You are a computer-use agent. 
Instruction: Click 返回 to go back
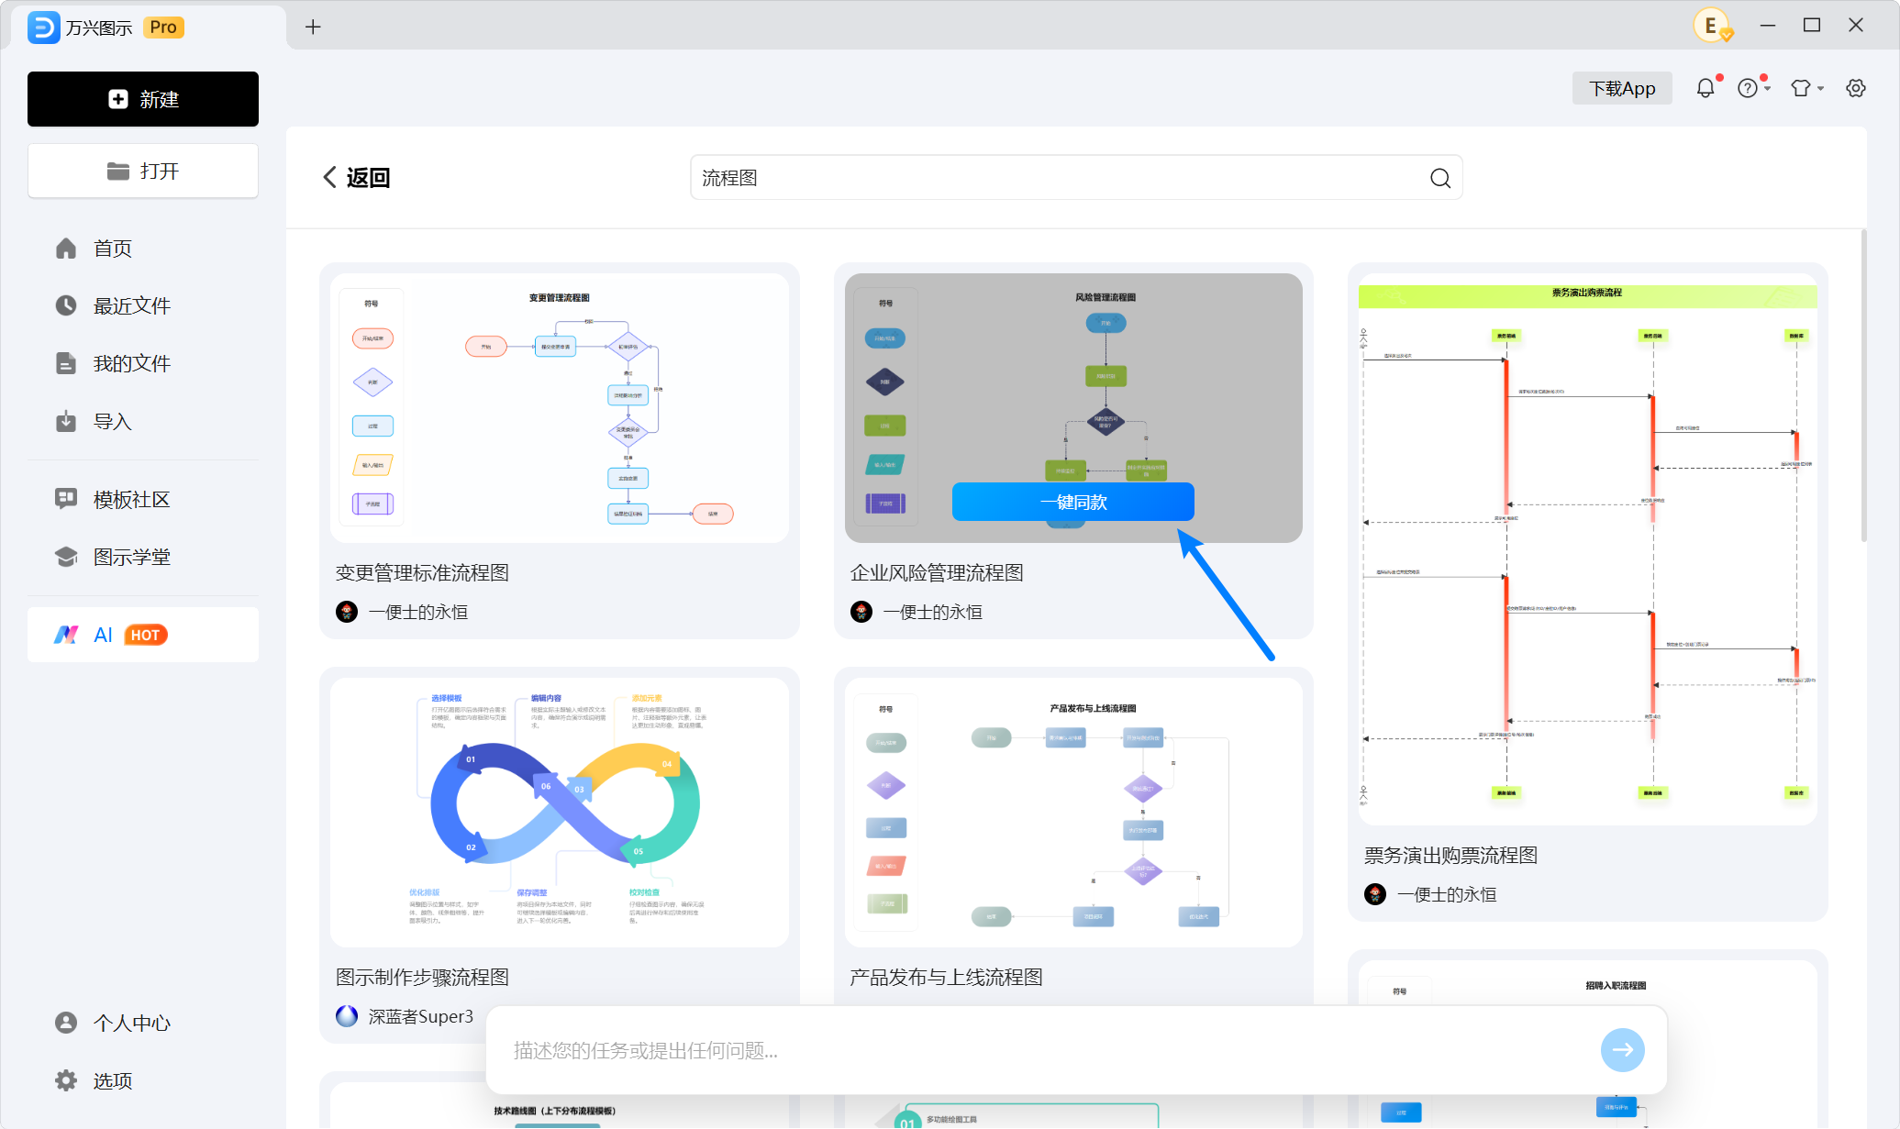tap(369, 178)
